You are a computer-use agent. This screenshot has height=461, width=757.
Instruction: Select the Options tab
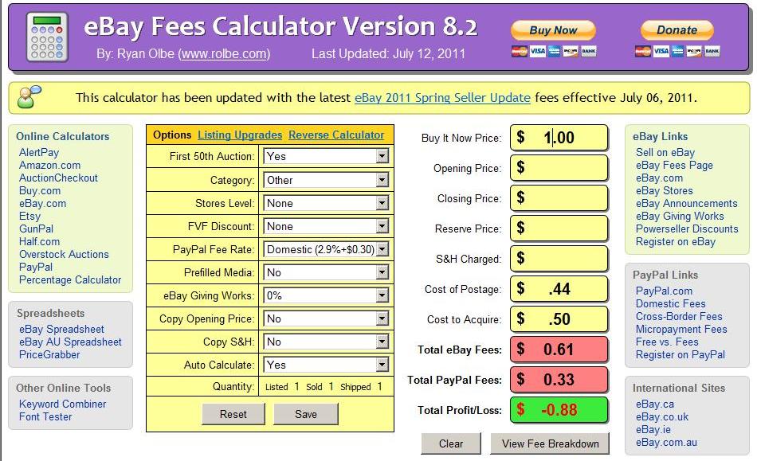coord(171,135)
